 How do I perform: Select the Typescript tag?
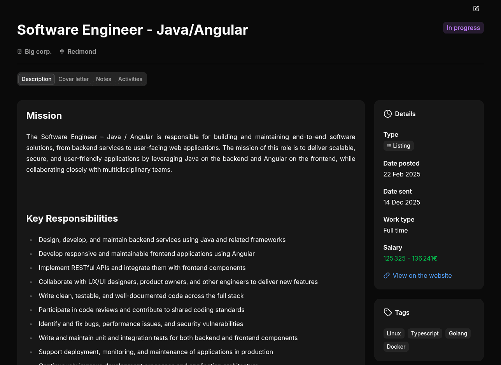(x=425, y=333)
